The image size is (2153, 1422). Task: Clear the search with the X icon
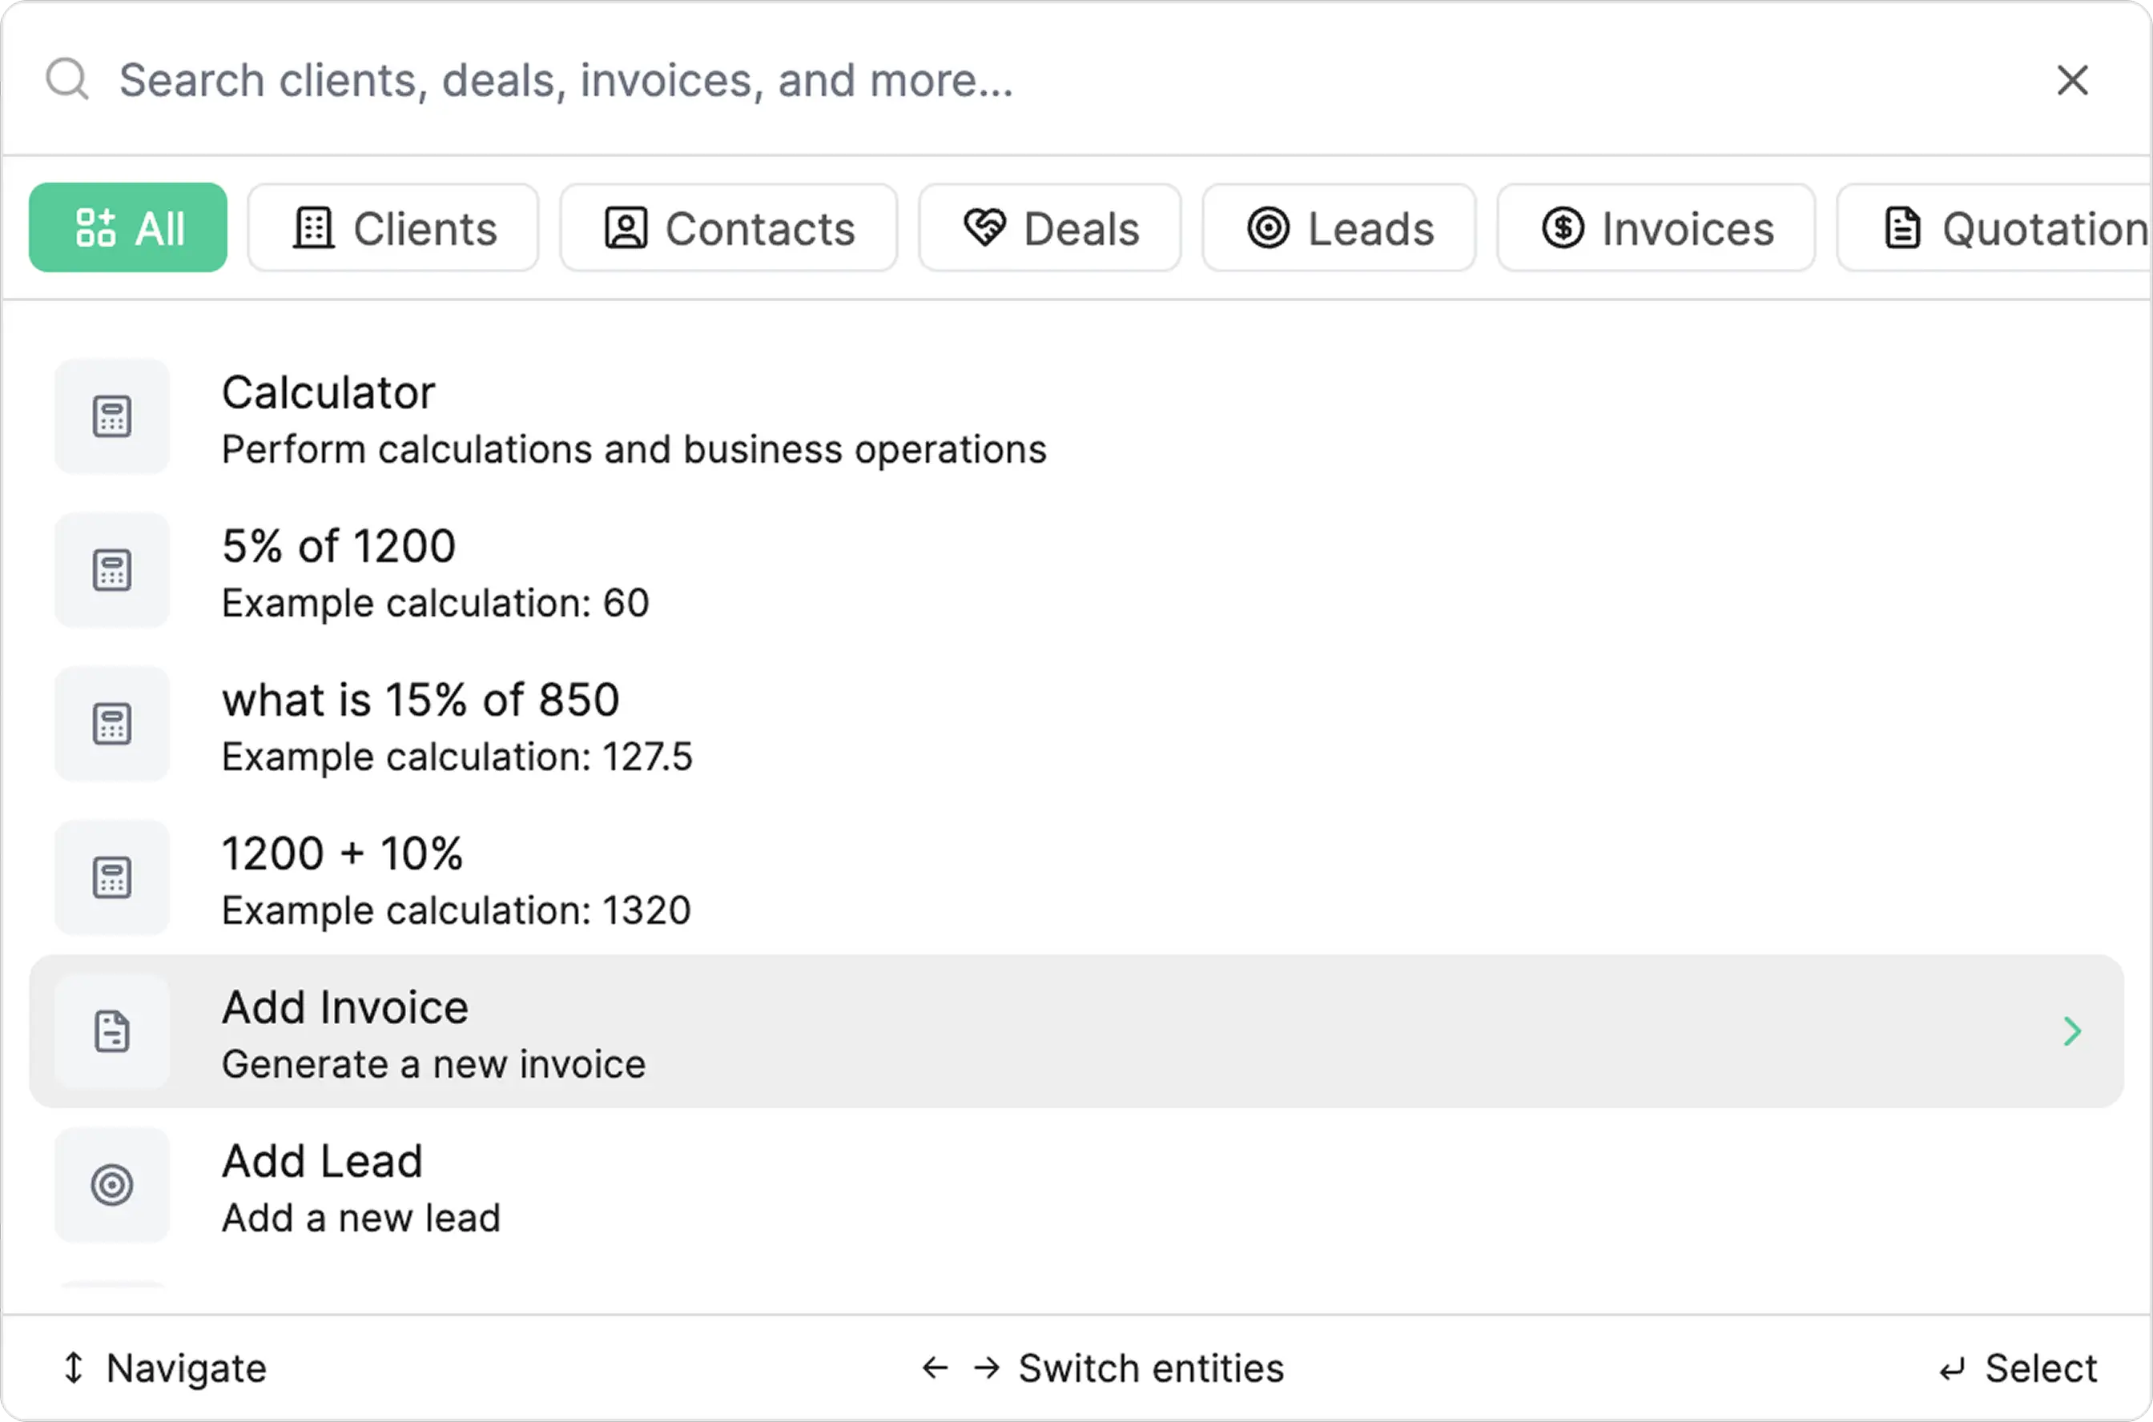click(x=2072, y=80)
